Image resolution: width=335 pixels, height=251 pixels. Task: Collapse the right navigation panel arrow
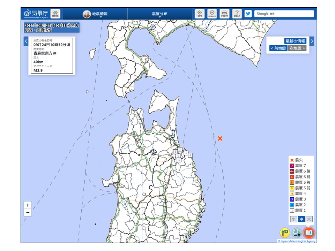tap(312, 41)
